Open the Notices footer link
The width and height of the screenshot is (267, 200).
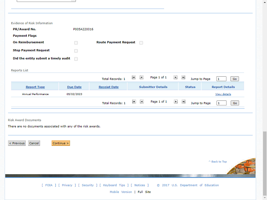coord(140,185)
